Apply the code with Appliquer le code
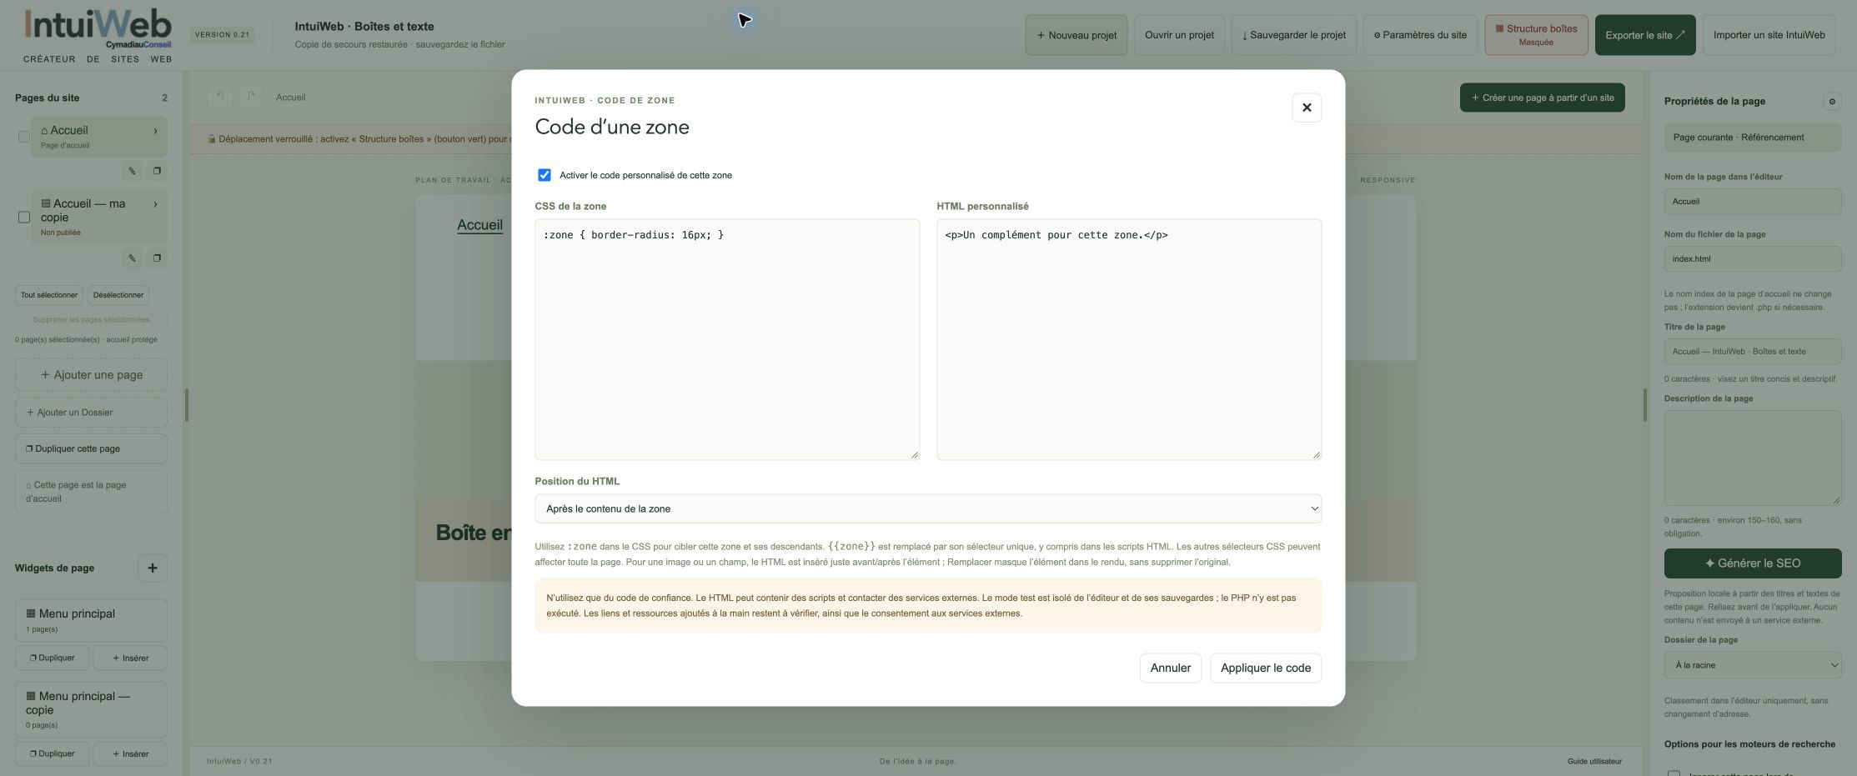1857x776 pixels. (1266, 668)
